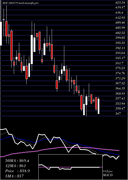This screenshot has width=128, height=180.
Task: Click the 12MA : 361 readout
Action: (15, 166)
